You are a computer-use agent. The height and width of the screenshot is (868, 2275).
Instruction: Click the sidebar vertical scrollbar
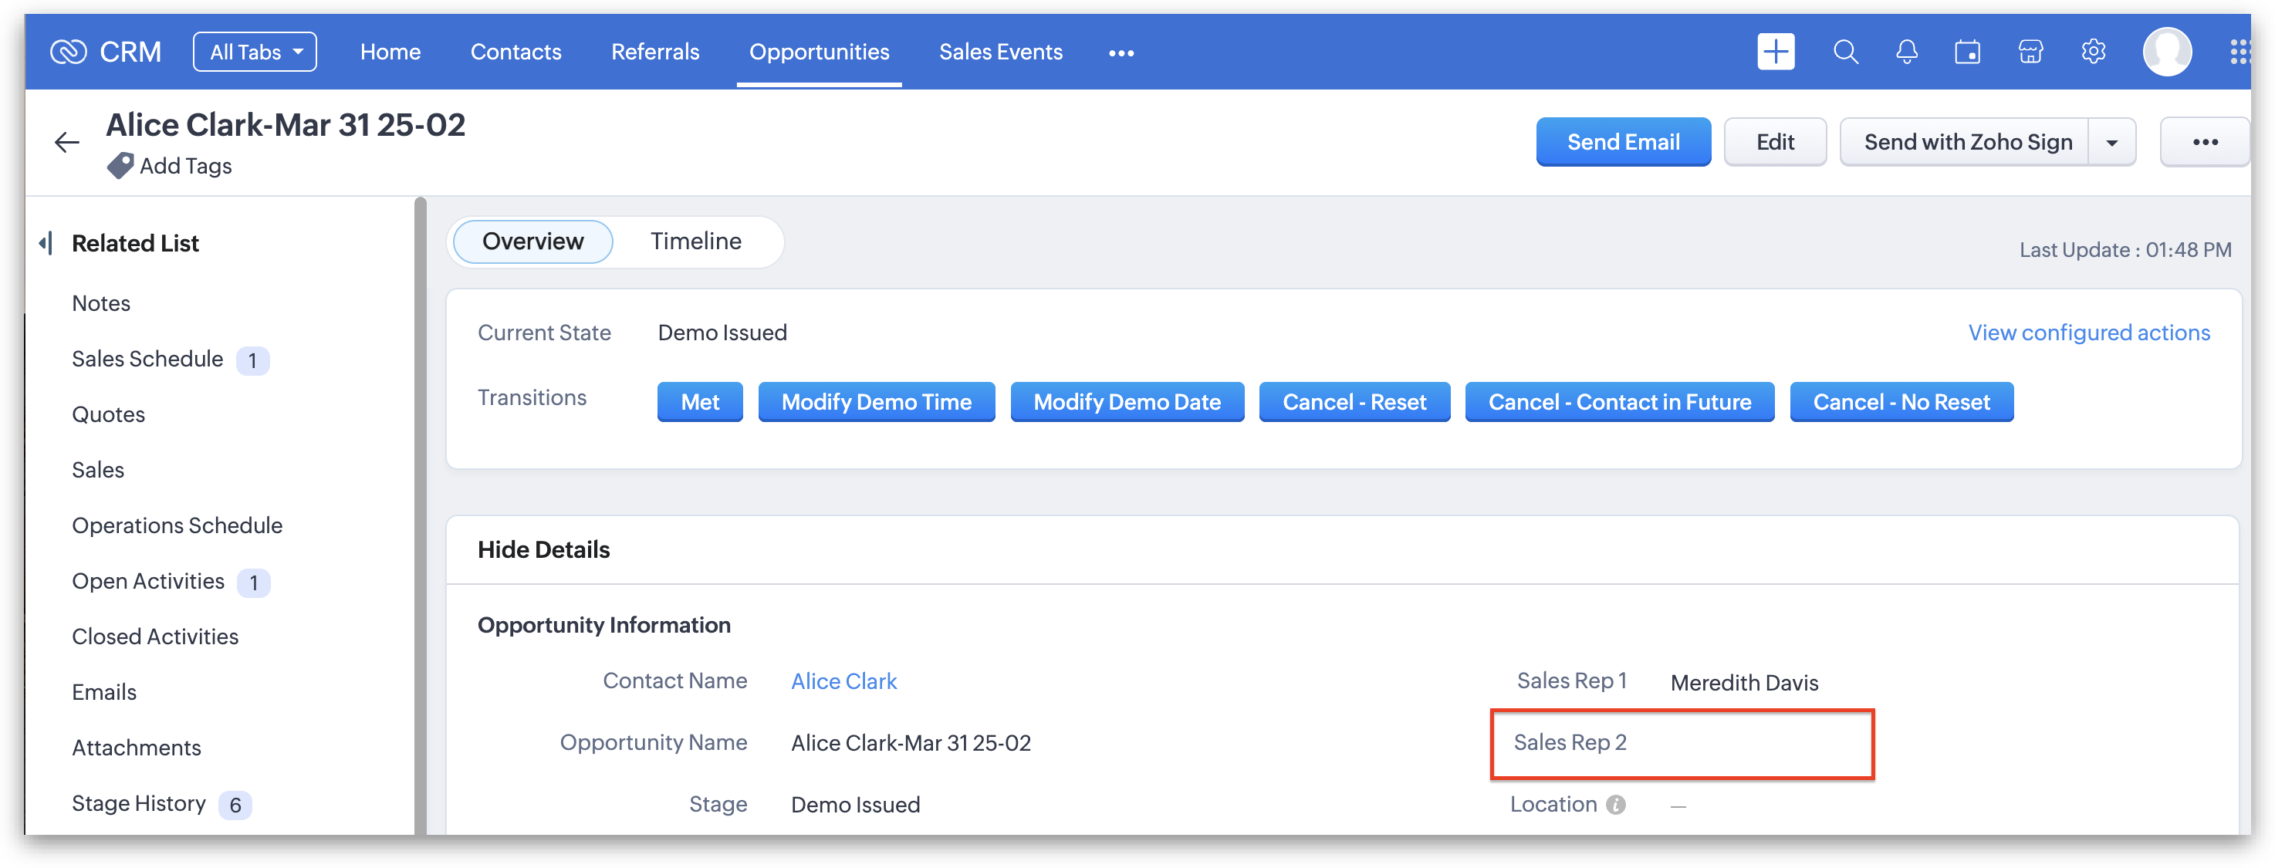[421, 512]
